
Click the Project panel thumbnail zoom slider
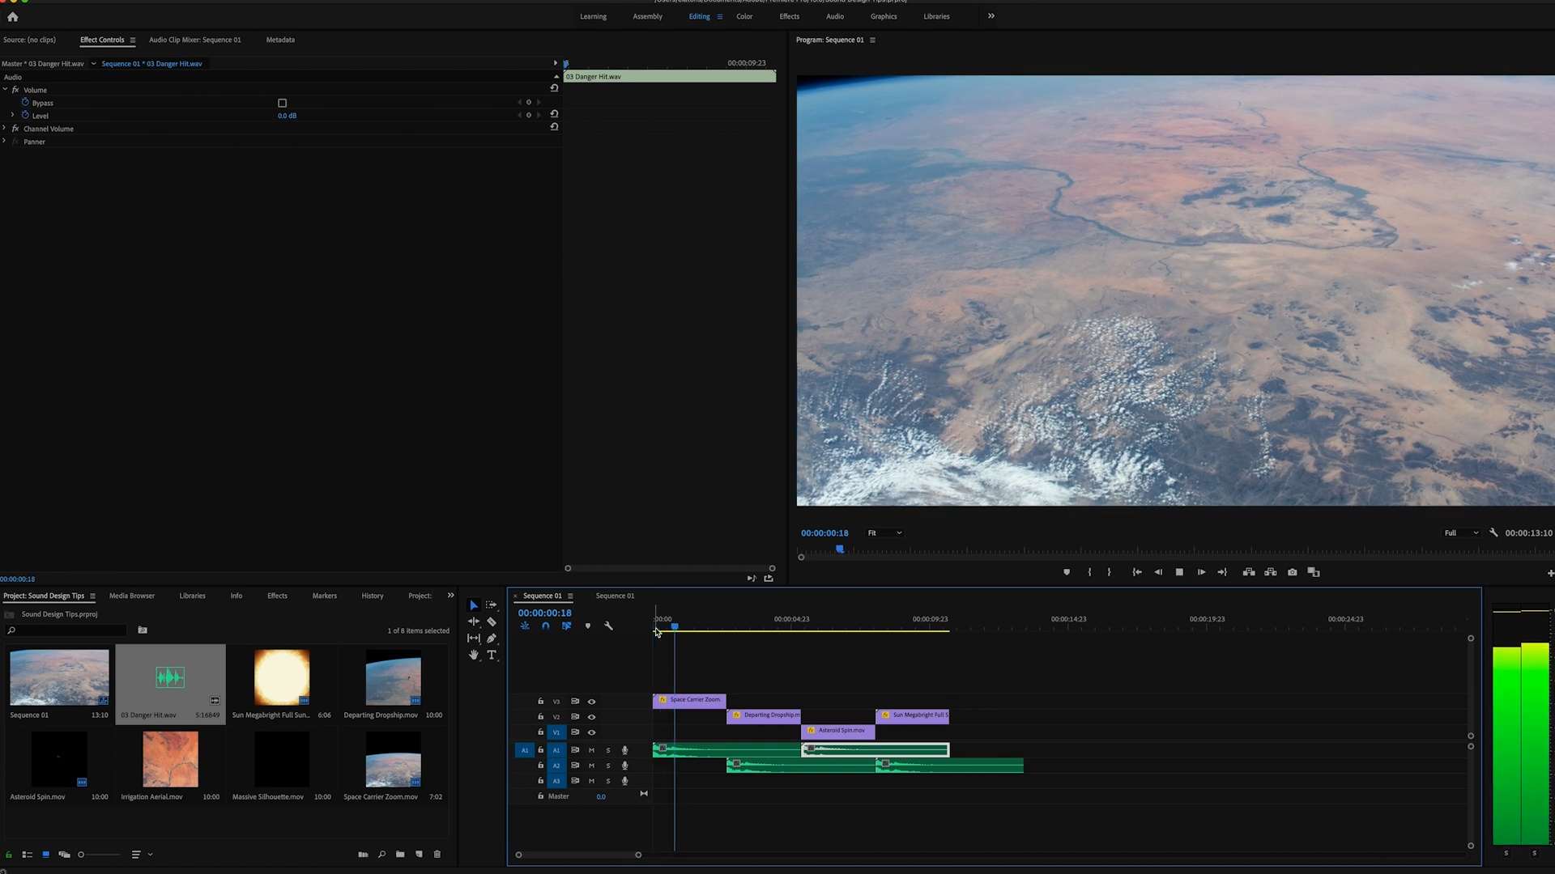pyautogui.click(x=99, y=855)
